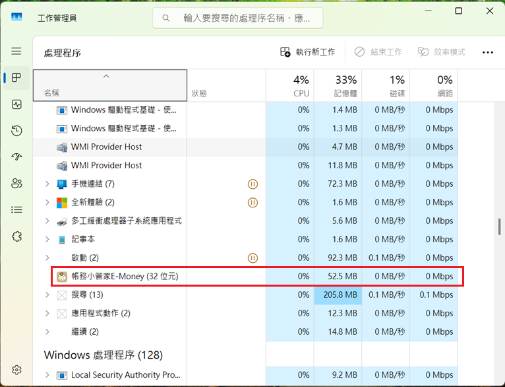Click the 處理程序 page title
Image resolution: width=505 pixels, height=387 pixels.
pos(63,53)
